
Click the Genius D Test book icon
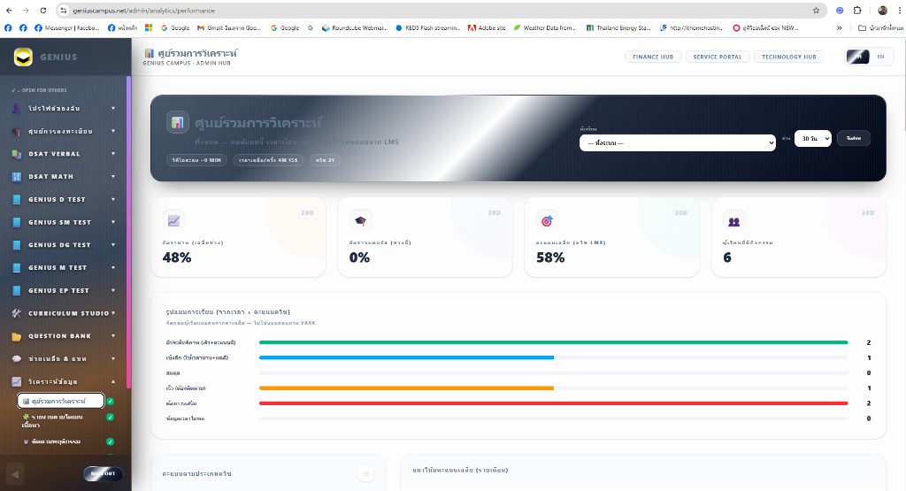pyautogui.click(x=16, y=199)
